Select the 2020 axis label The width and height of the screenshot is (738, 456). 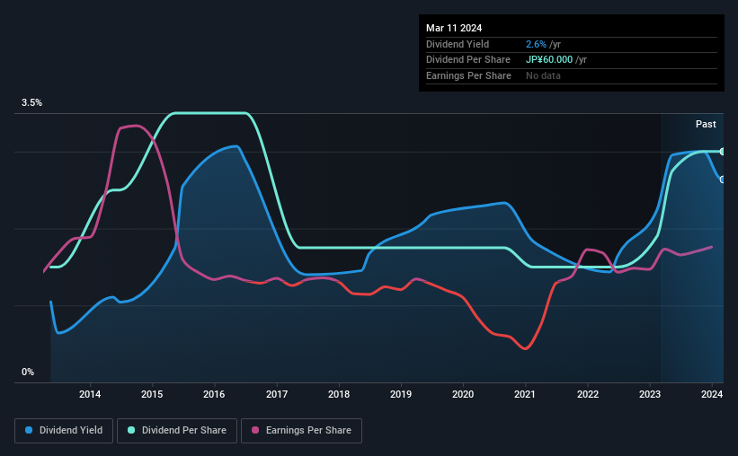tap(463, 394)
